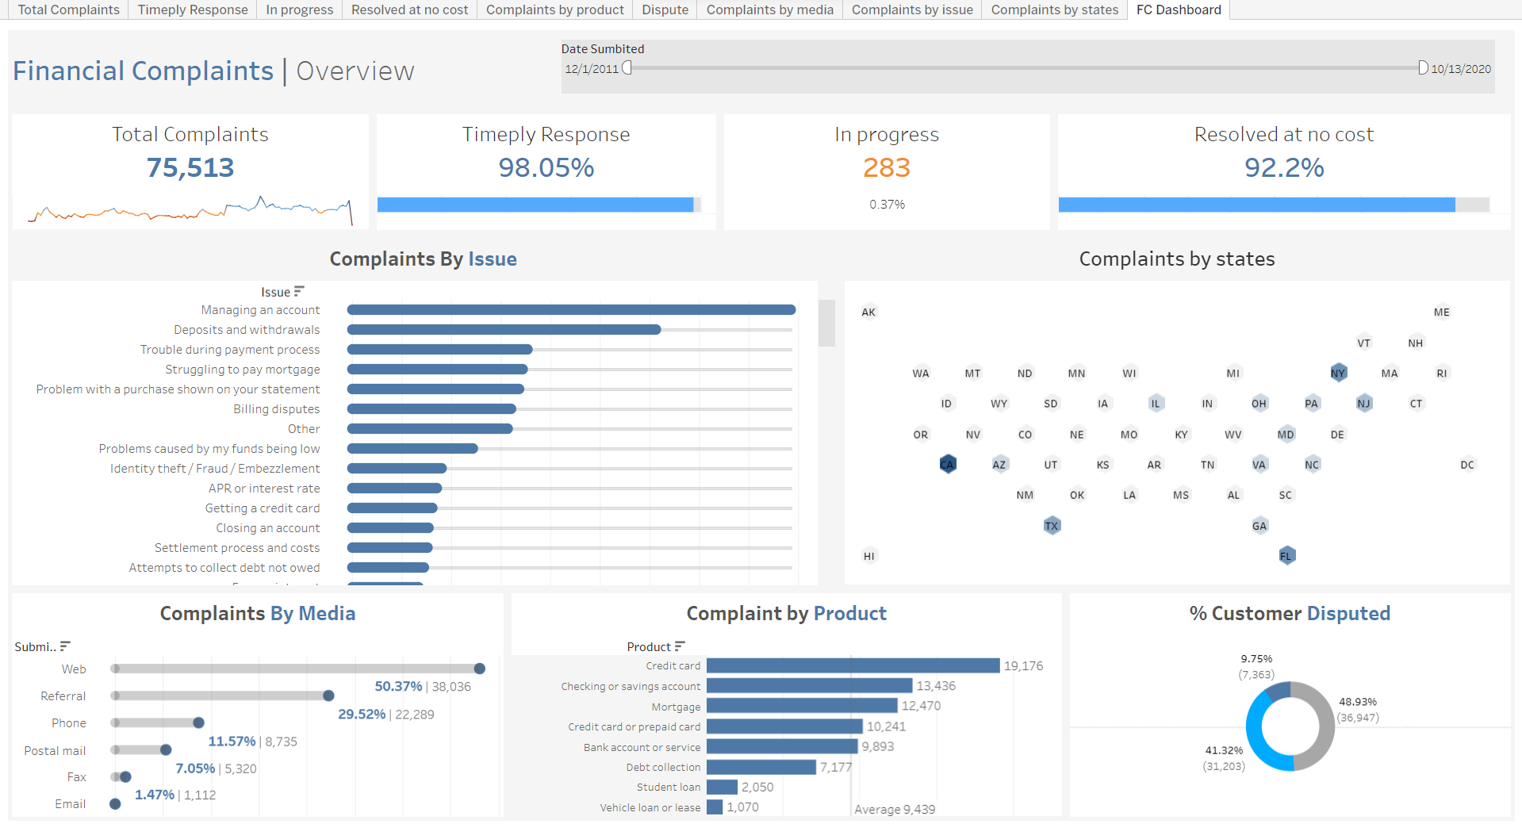Select the Florida hexagon marker
The width and height of the screenshot is (1522, 824).
point(1286,556)
